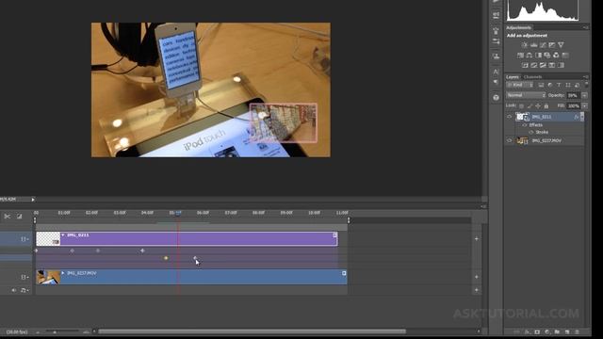Add Black & White adjustment icon
Viewport: 603px width, 339px height.
pyautogui.click(x=538, y=56)
